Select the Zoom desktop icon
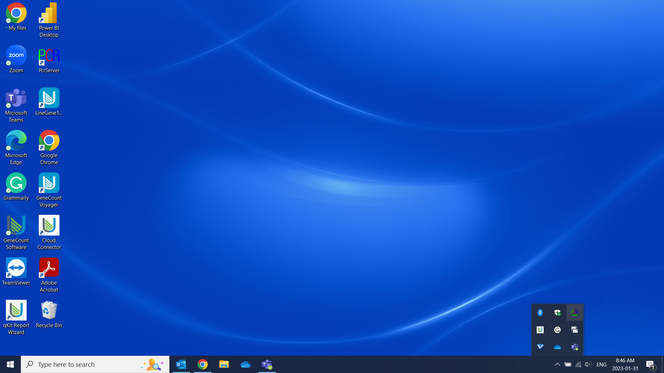The height and width of the screenshot is (373, 664). pos(16,59)
